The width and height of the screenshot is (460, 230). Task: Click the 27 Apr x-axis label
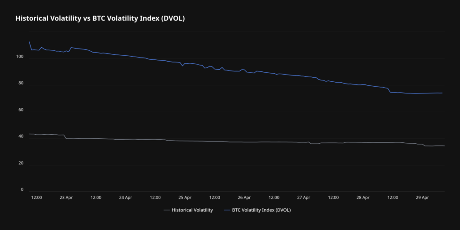click(x=304, y=197)
